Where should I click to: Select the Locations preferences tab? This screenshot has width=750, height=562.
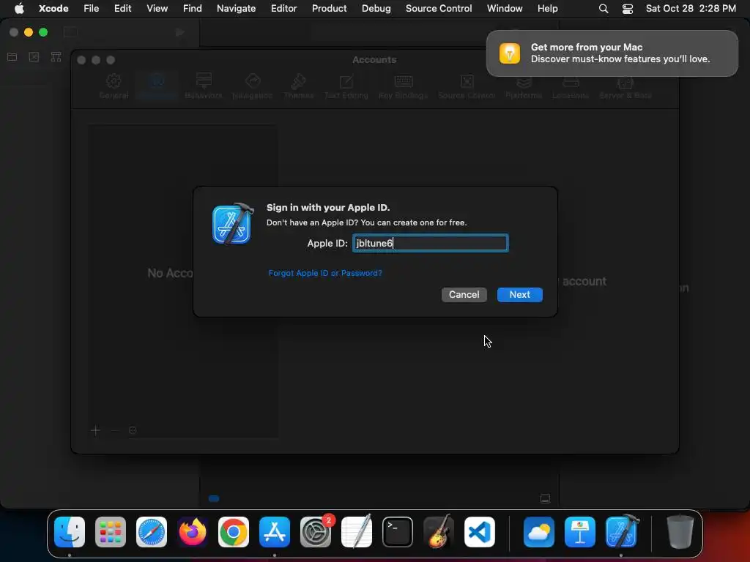(x=571, y=86)
